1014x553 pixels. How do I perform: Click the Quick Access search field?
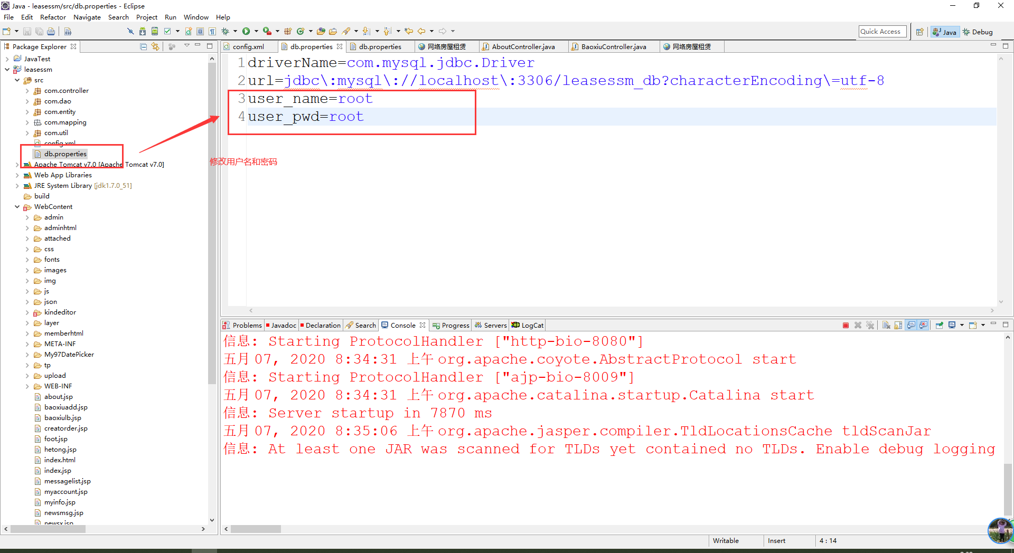coord(882,32)
